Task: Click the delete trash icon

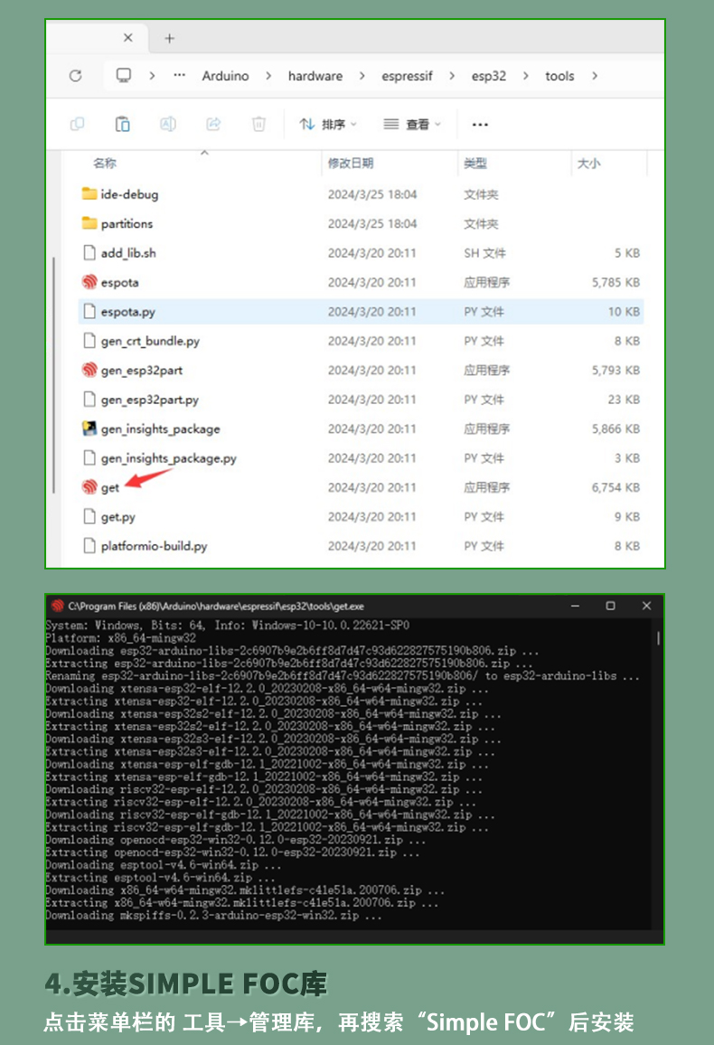Action: coord(258,124)
